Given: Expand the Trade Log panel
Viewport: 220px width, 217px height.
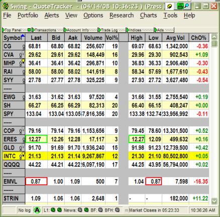Looking at the screenshot, I should tap(100, 30).
